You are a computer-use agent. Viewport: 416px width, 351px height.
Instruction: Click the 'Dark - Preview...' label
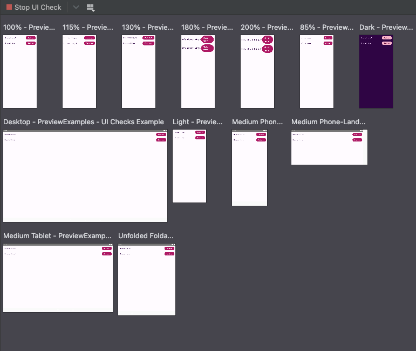(386, 28)
